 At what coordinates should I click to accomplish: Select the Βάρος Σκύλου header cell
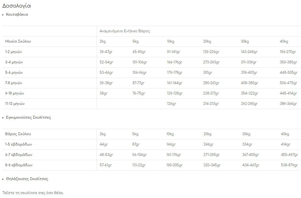click(x=18, y=134)
